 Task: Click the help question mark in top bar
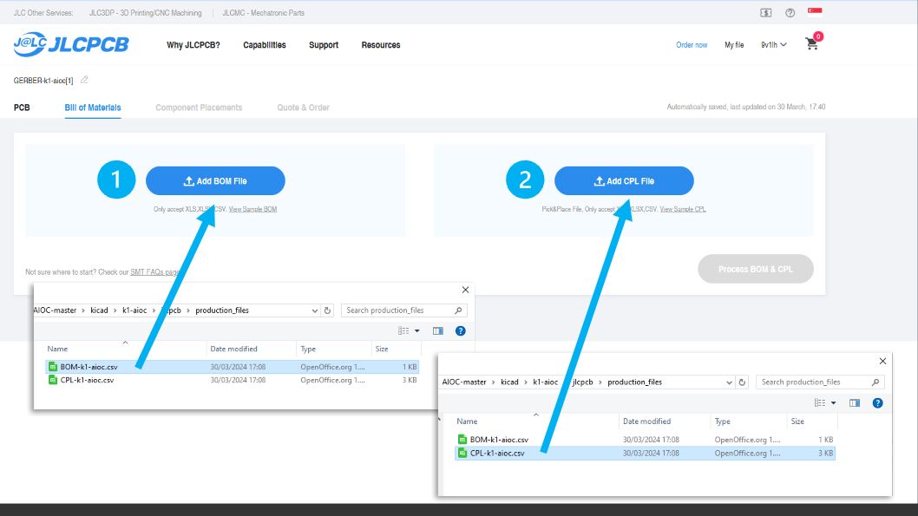pos(790,13)
